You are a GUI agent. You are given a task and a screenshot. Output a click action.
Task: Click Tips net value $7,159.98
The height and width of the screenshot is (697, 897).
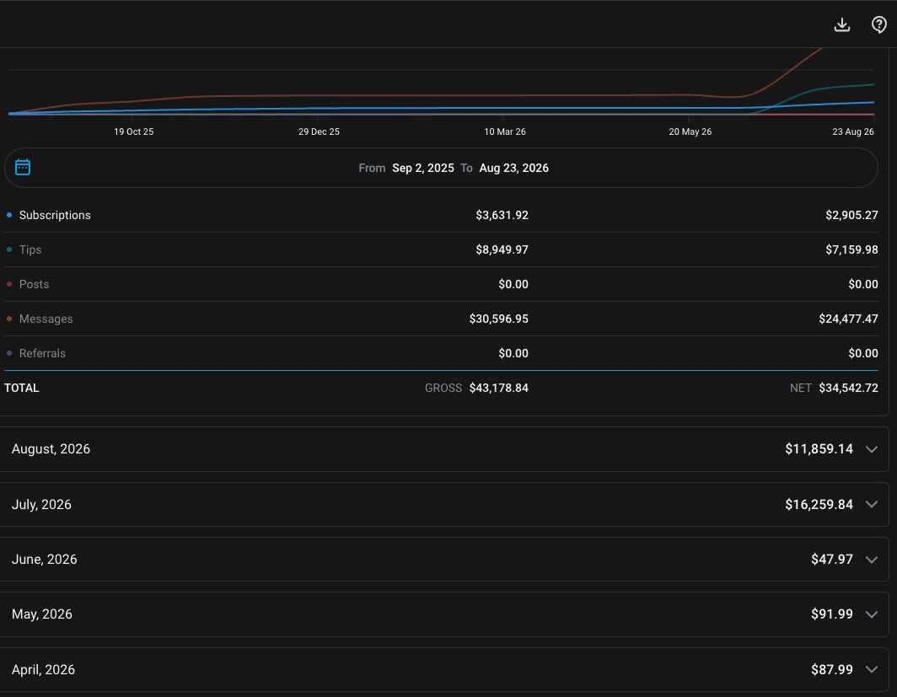click(x=851, y=249)
